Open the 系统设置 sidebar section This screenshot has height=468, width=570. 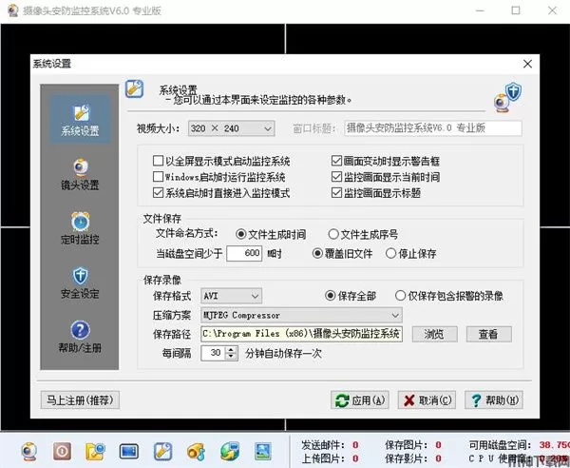tap(80, 120)
